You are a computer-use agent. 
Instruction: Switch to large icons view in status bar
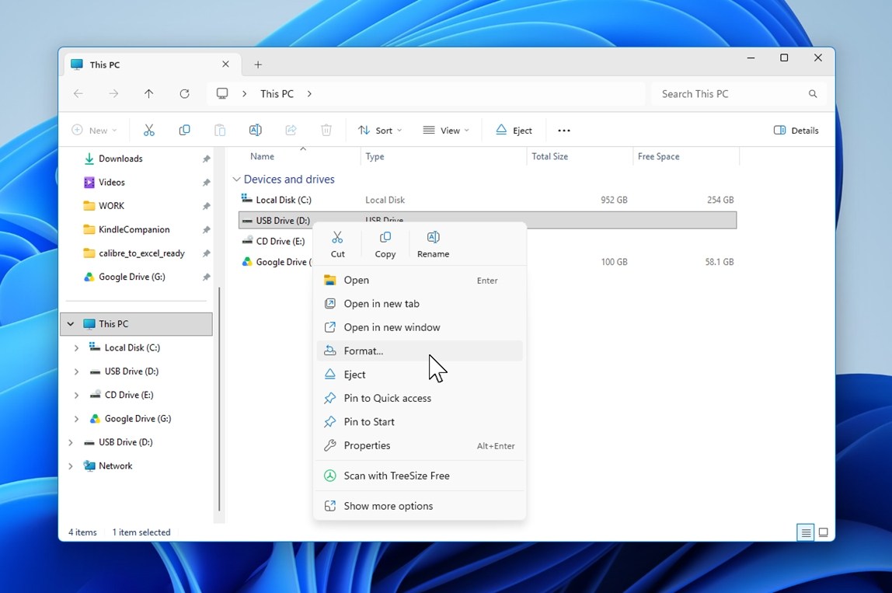tap(823, 532)
